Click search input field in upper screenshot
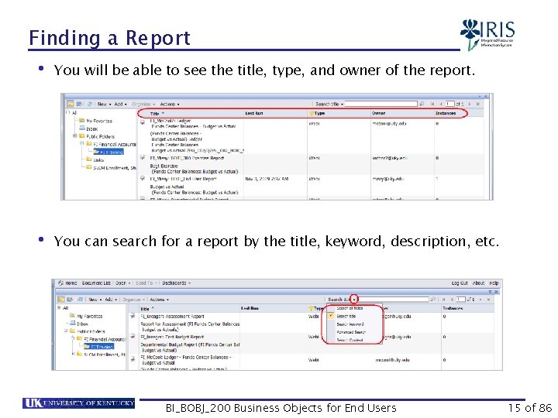 (x=381, y=104)
